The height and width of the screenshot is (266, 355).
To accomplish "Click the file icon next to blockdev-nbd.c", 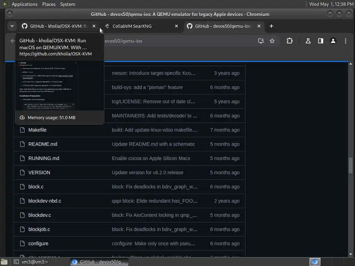I will 22,201.
